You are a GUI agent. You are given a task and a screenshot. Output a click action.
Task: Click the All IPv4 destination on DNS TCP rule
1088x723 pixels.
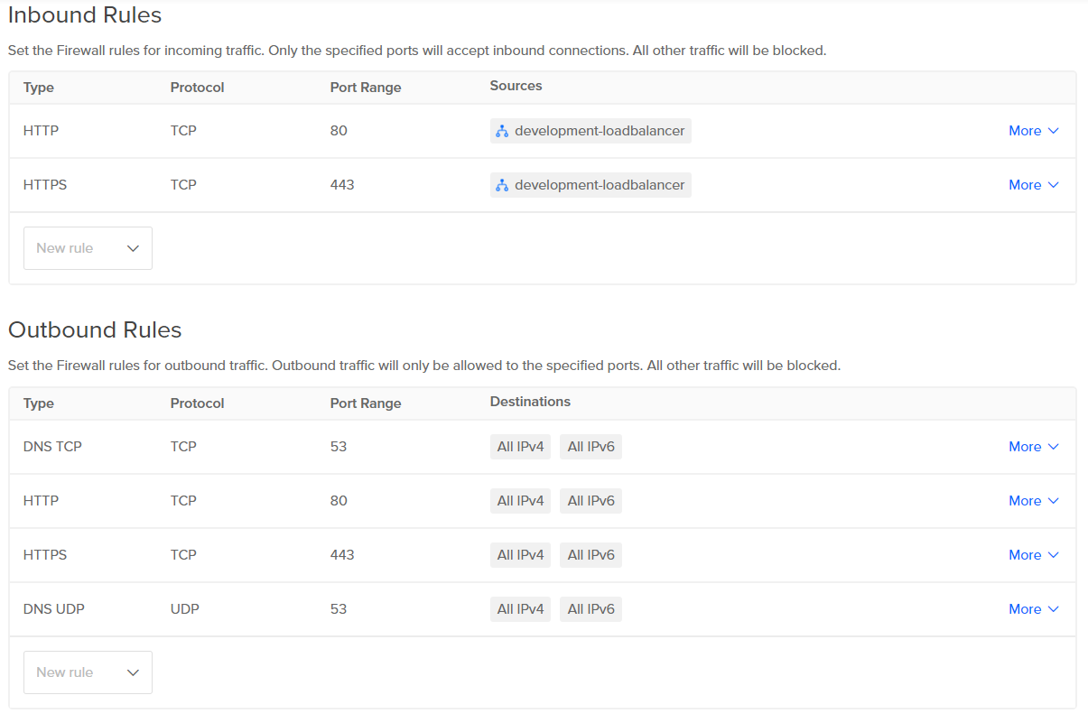click(x=520, y=447)
